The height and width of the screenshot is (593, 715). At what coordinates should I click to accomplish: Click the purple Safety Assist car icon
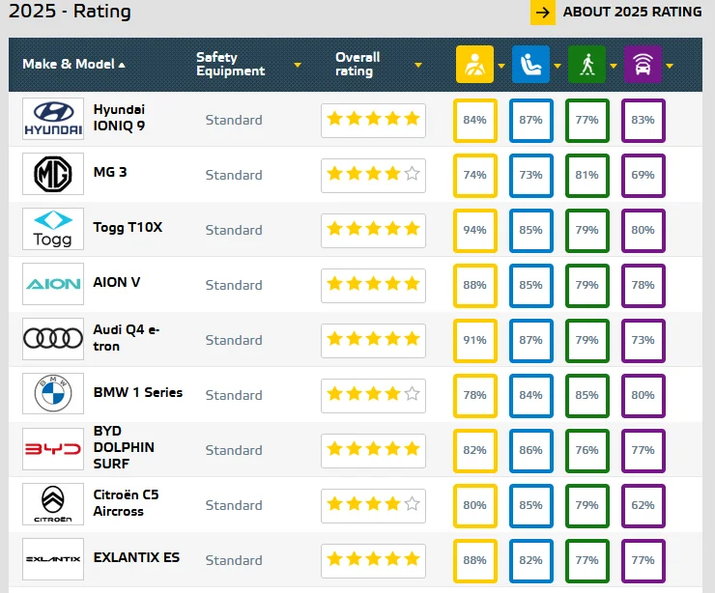coord(643,65)
